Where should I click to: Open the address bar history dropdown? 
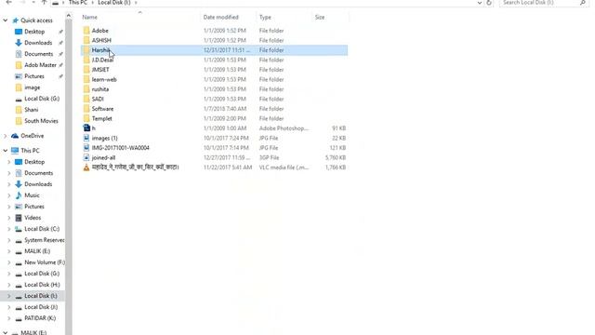pos(480,3)
